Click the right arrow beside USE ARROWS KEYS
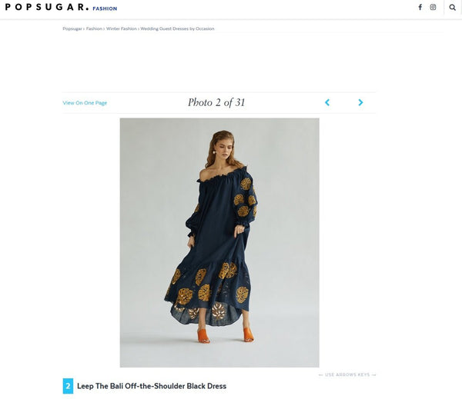The width and height of the screenshot is (462, 399). (x=373, y=375)
